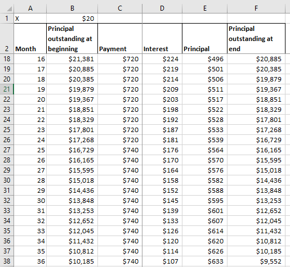
Task: Click interest cell $120
Action: click(x=162, y=241)
